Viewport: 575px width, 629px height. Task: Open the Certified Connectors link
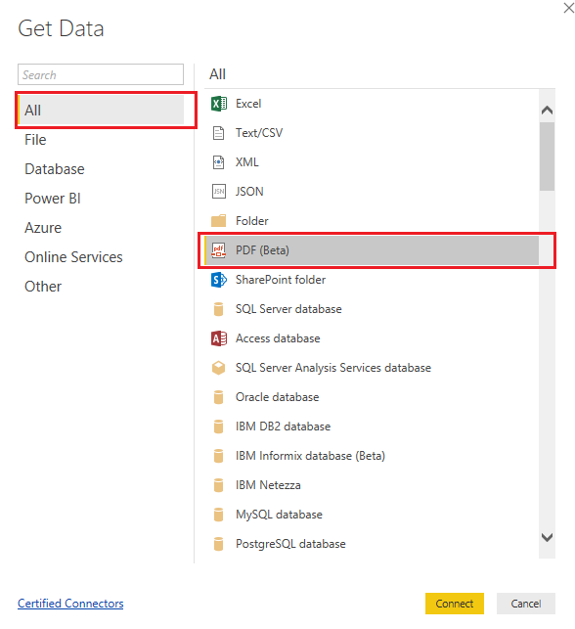click(x=70, y=604)
